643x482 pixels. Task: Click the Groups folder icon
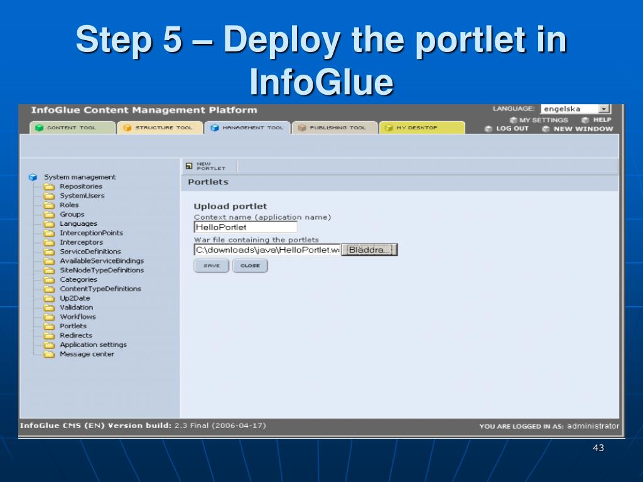point(49,215)
